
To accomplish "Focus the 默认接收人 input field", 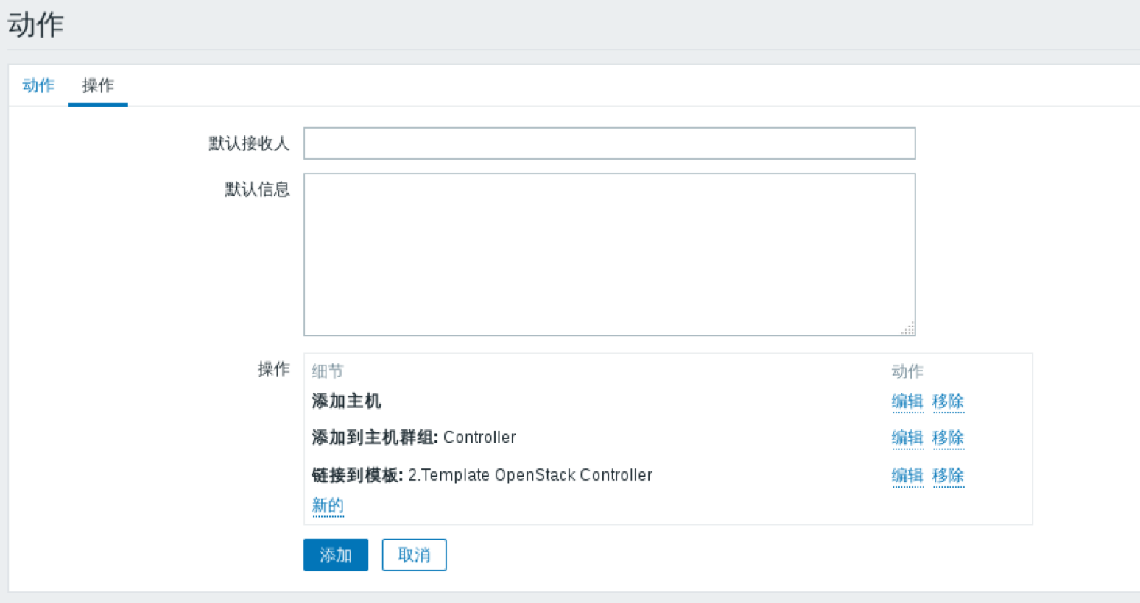I will click(609, 143).
